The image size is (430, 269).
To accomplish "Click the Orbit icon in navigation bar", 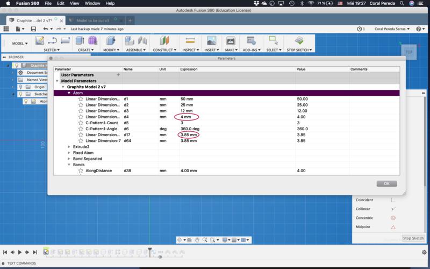I will [180, 240].
